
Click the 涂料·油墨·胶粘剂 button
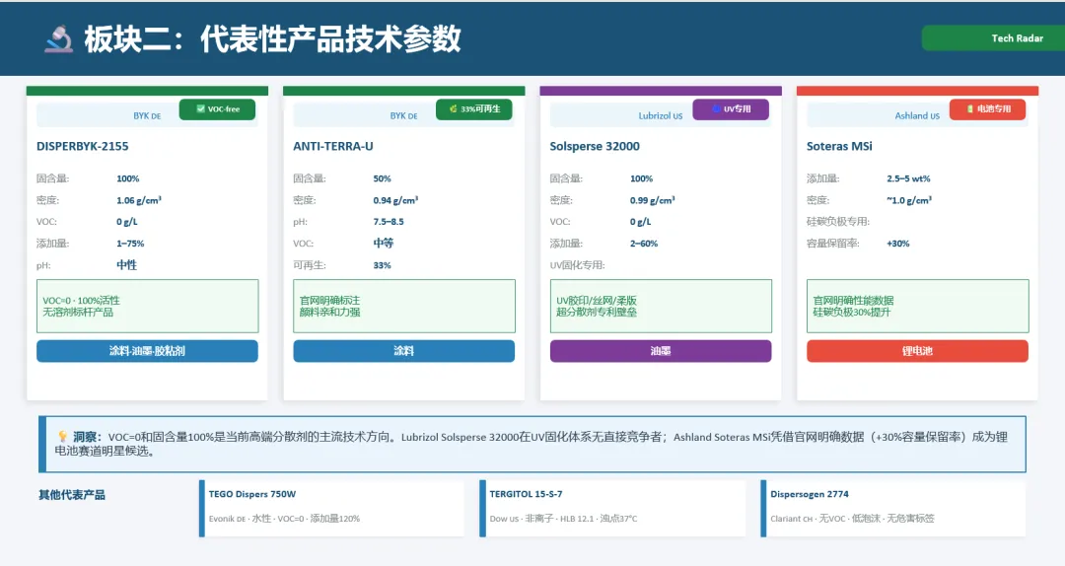147,351
